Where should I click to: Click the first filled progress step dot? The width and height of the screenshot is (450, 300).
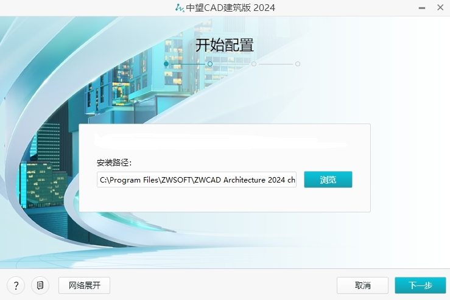(x=166, y=64)
